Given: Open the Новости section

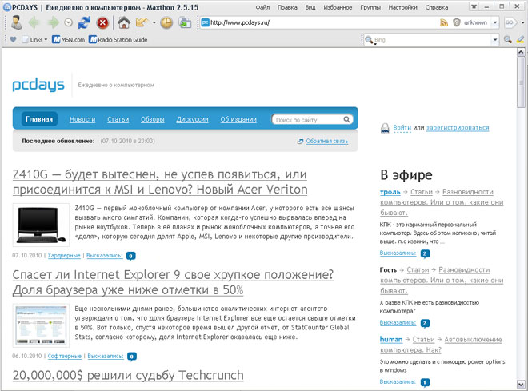Looking at the screenshot, I should point(82,119).
